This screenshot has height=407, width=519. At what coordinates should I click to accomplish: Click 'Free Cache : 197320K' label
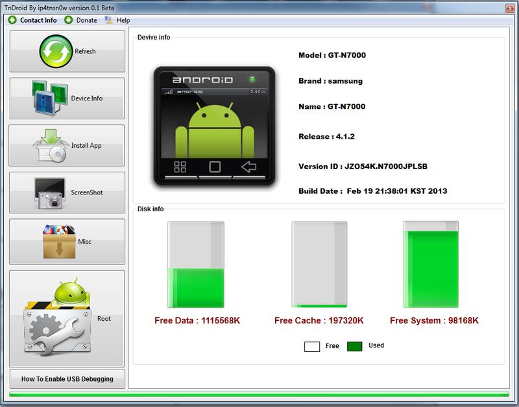tap(319, 320)
